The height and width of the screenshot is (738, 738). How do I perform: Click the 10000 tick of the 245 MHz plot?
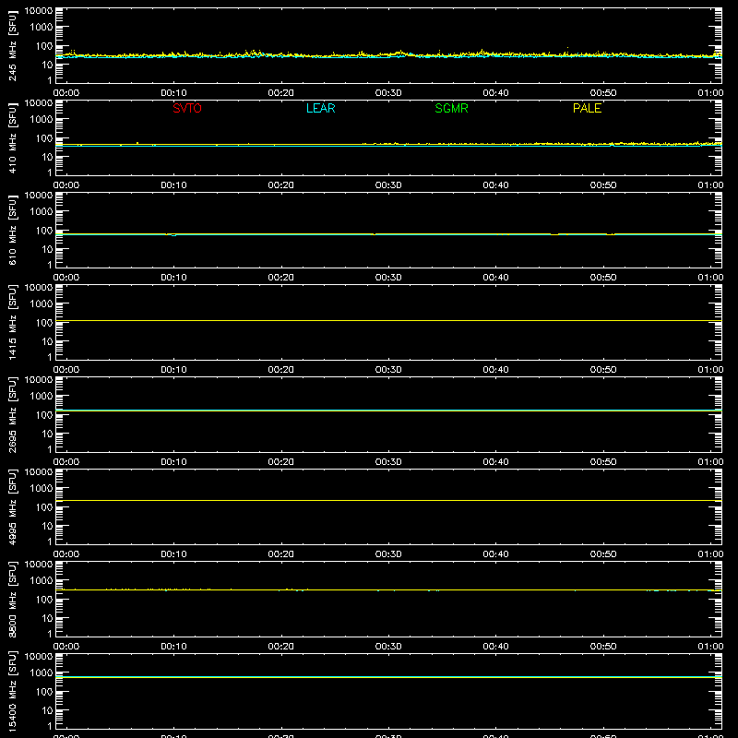(39, 11)
